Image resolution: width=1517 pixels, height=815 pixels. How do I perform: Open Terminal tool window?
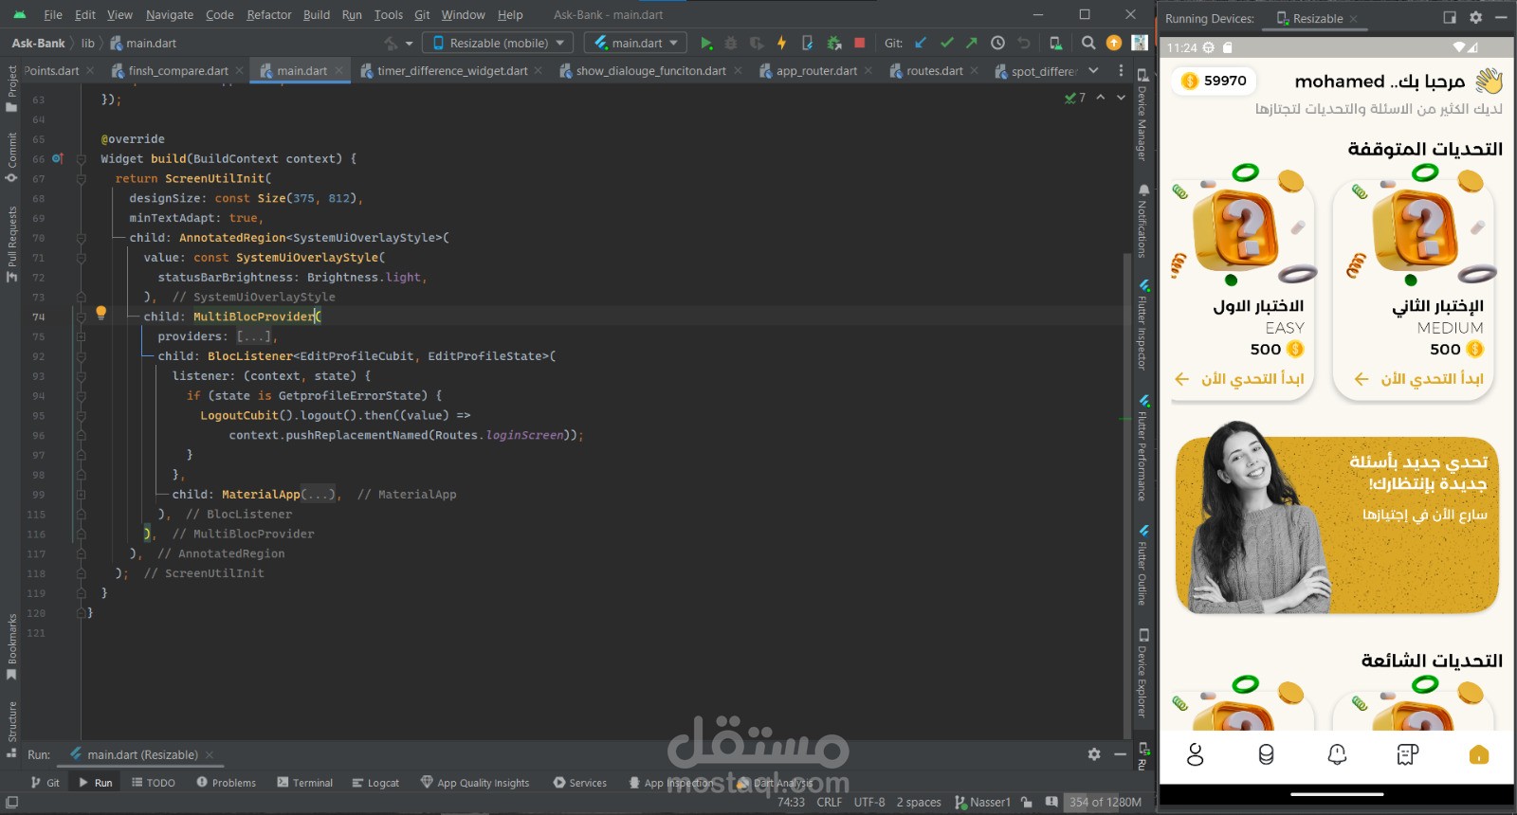(x=304, y=783)
